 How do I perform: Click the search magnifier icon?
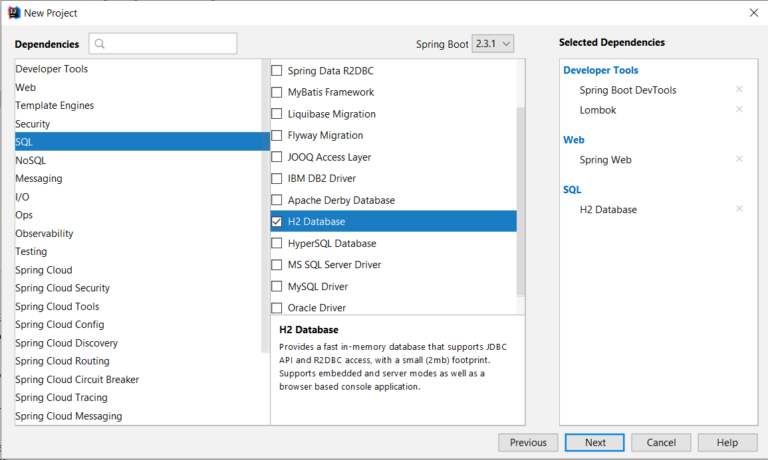click(x=100, y=44)
